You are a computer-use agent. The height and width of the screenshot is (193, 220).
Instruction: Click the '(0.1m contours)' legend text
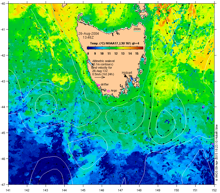coord(102,64)
